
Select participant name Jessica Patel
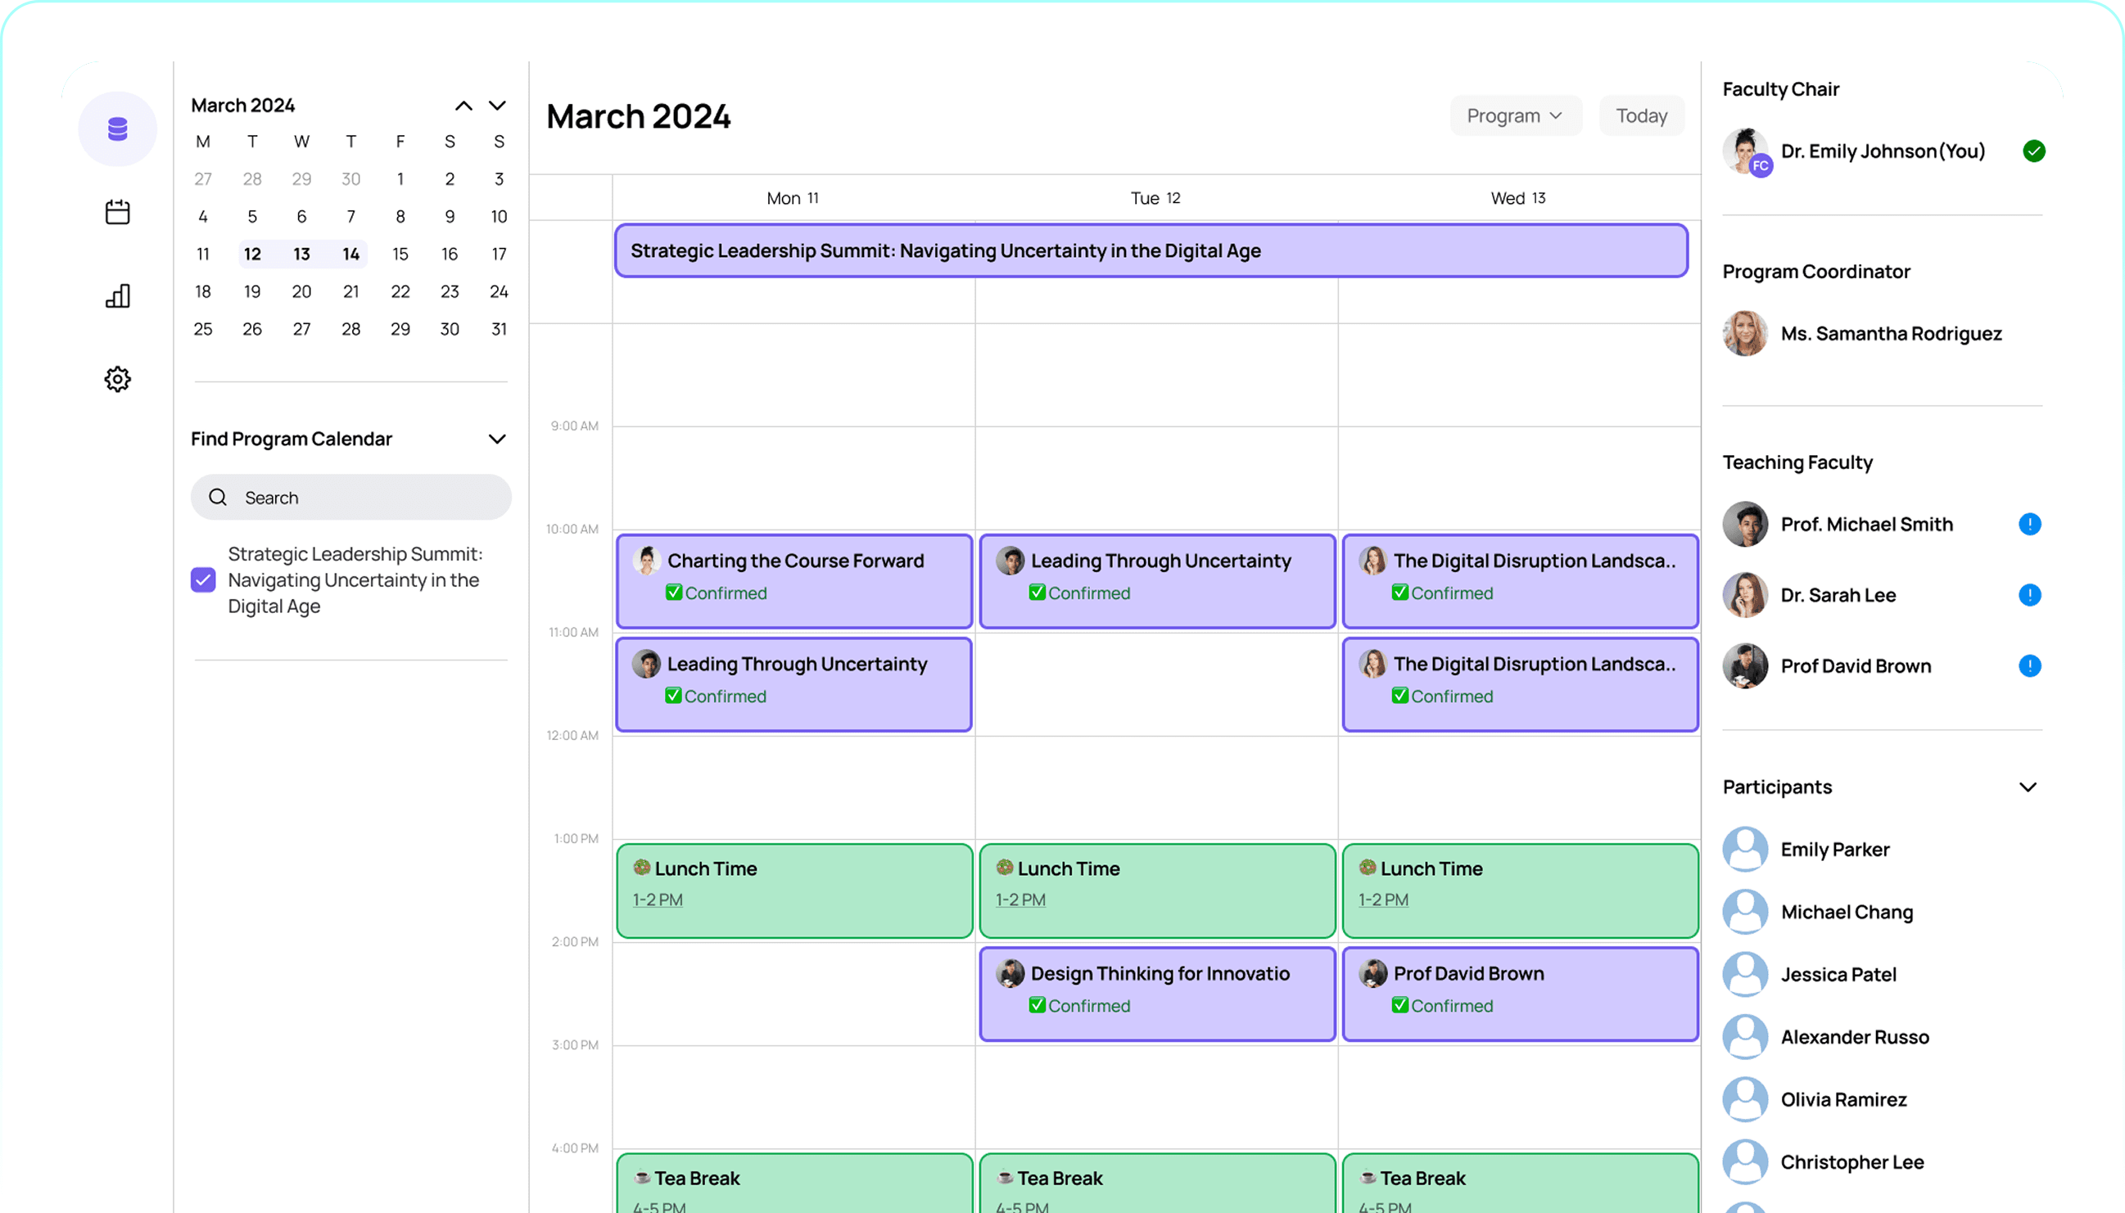(1838, 974)
